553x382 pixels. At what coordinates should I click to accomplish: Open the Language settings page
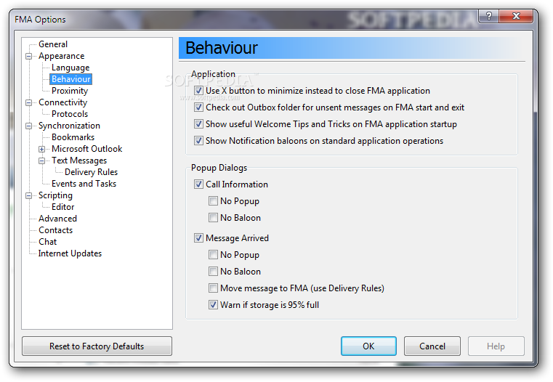click(70, 68)
